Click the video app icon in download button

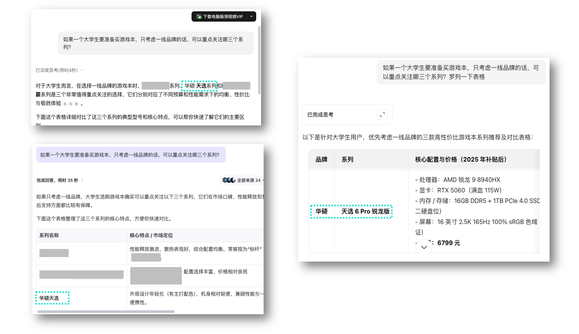pyautogui.click(x=199, y=16)
